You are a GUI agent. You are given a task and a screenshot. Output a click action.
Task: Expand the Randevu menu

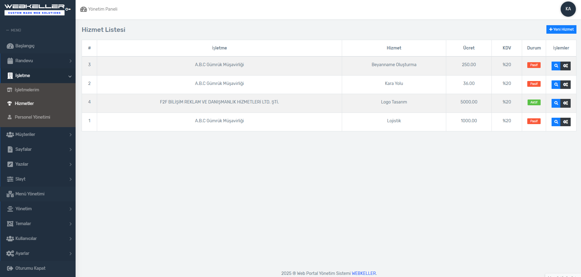pyautogui.click(x=38, y=61)
